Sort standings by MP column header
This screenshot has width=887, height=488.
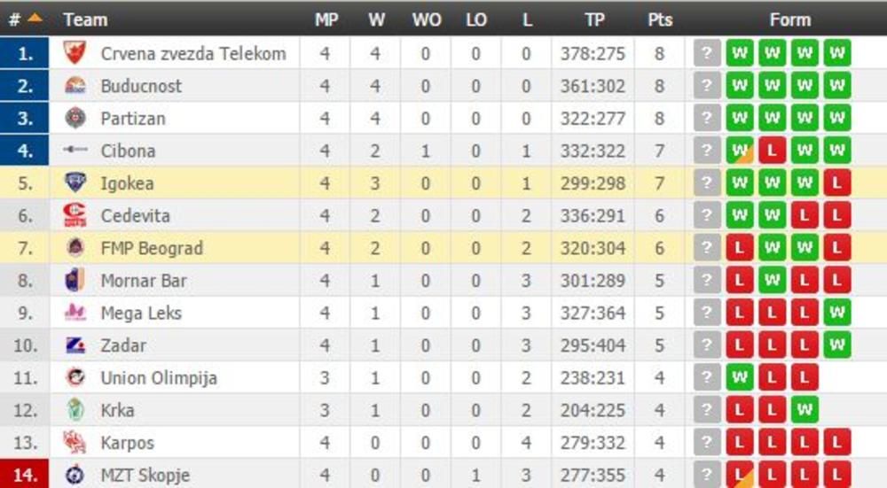tap(326, 19)
